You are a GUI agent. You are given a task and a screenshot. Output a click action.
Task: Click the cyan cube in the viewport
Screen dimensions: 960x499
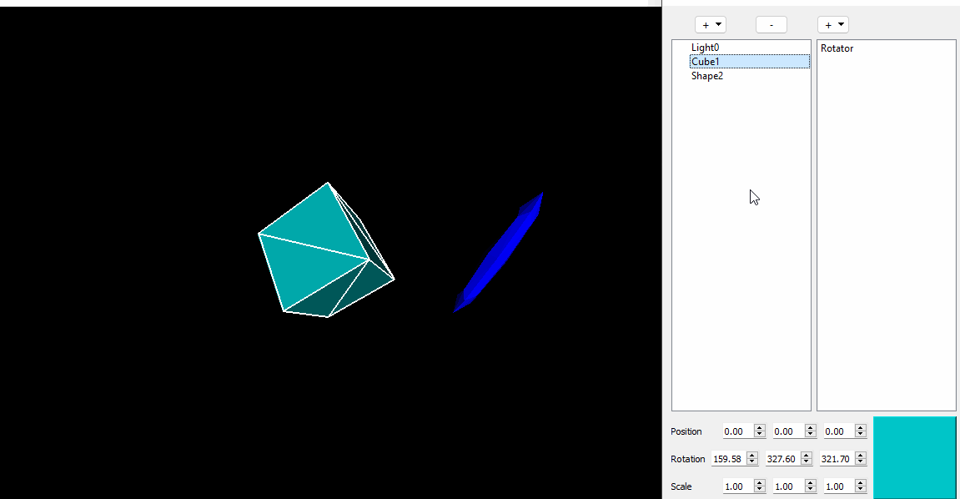click(x=317, y=250)
